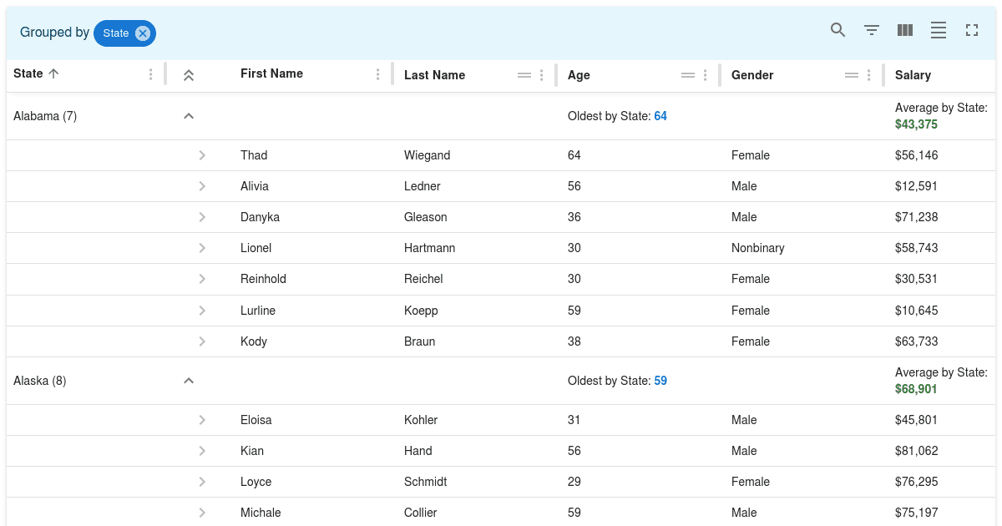Screen dimensions: 1002x526
Task: Click the oldest age 59 link for Alaska
Action: 660,380
